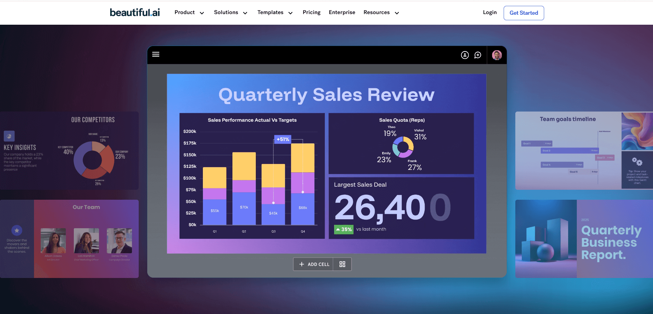Open the Product dropdown menu
This screenshot has width=653, height=314.
(189, 12)
